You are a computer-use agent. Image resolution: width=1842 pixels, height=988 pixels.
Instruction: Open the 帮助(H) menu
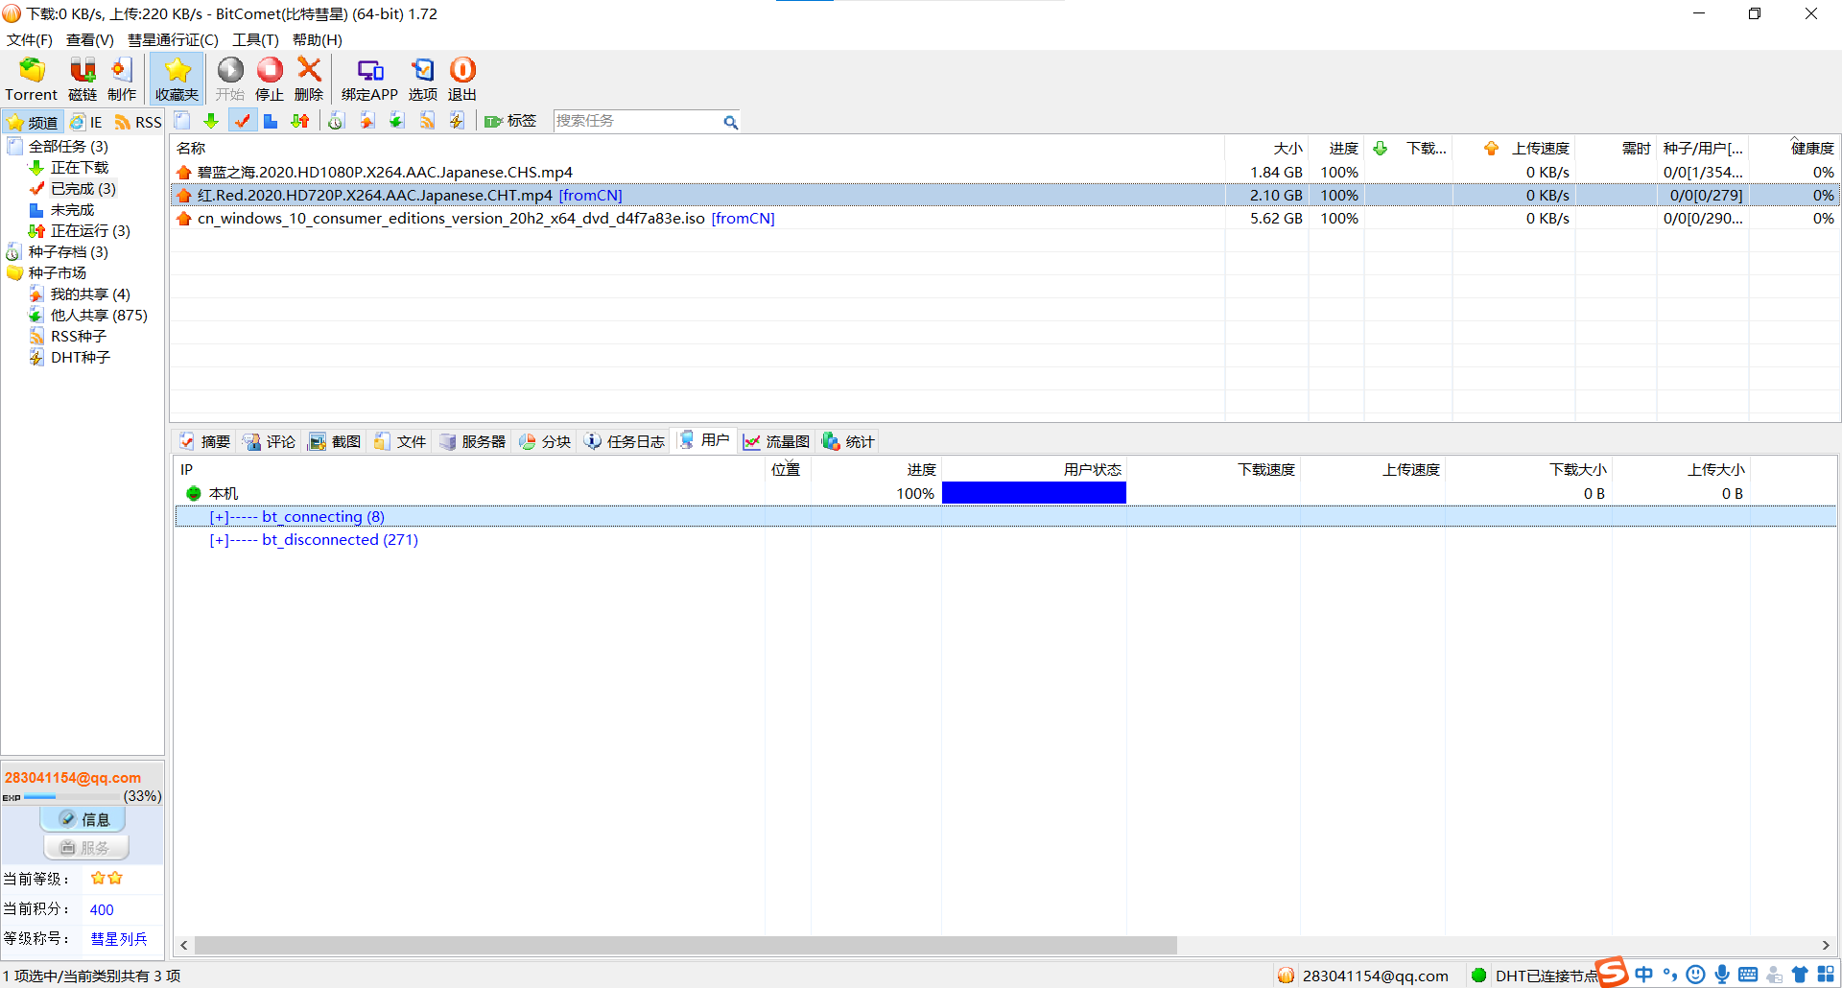(317, 39)
